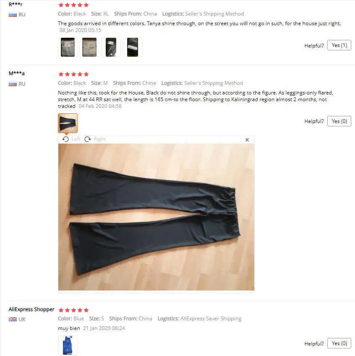
Task: Click five-star rating on AliExpress Shopper review
Action: (73, 310)
